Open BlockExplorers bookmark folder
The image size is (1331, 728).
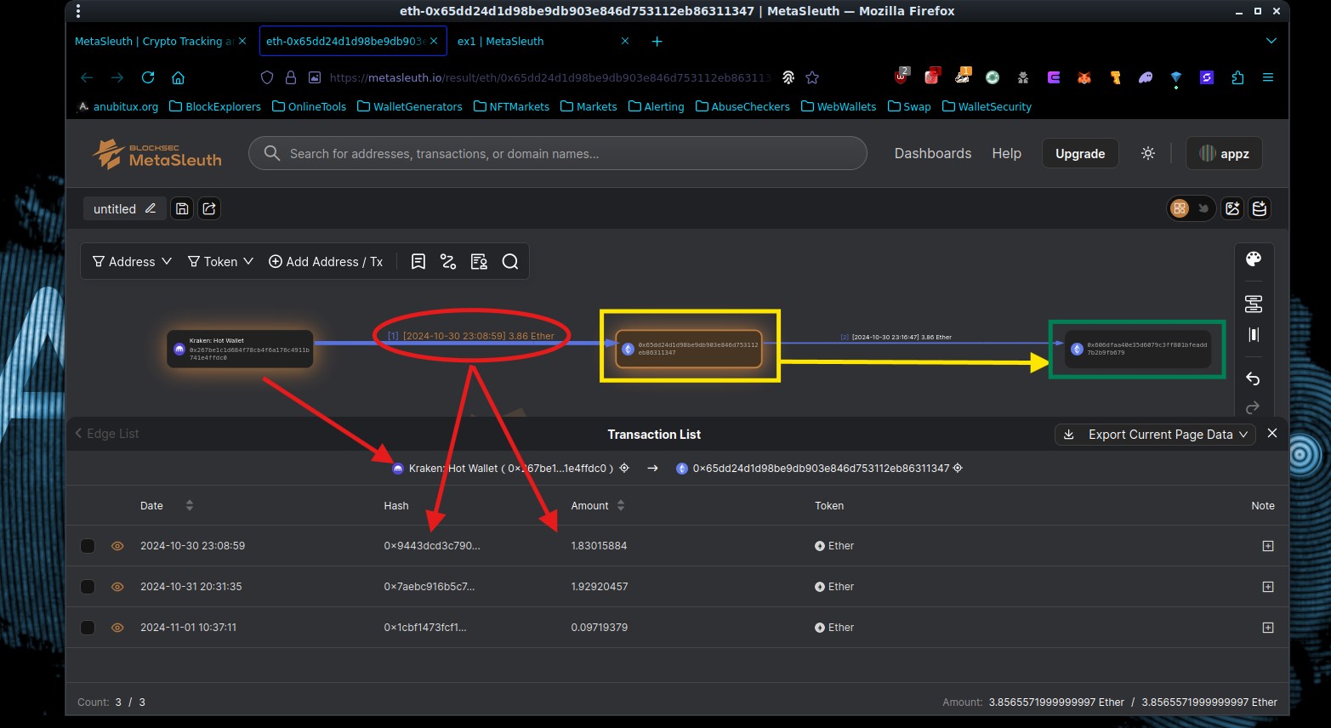click(215, 106)
